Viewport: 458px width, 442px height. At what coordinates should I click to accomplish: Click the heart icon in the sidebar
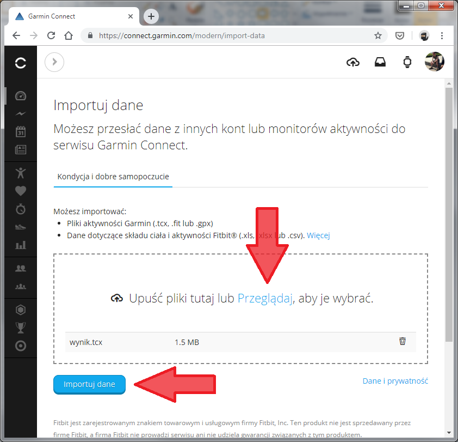(x=21, y=191)
